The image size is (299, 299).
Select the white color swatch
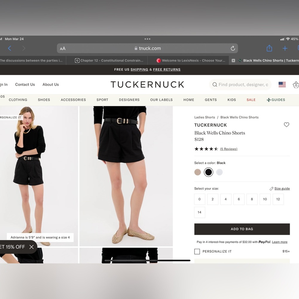tap(219, 172)
